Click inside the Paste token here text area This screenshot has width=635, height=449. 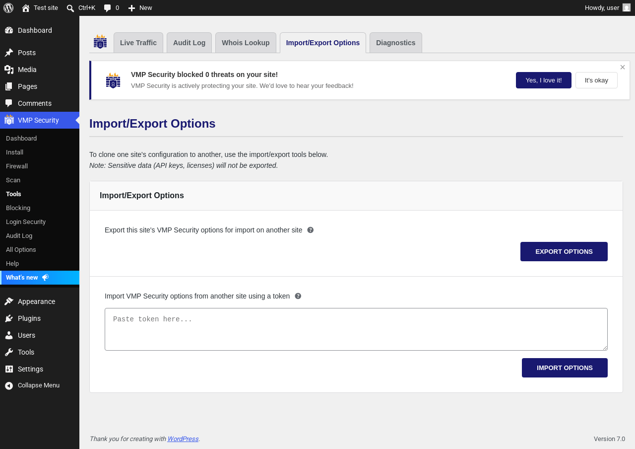click(x=356, y=329)
